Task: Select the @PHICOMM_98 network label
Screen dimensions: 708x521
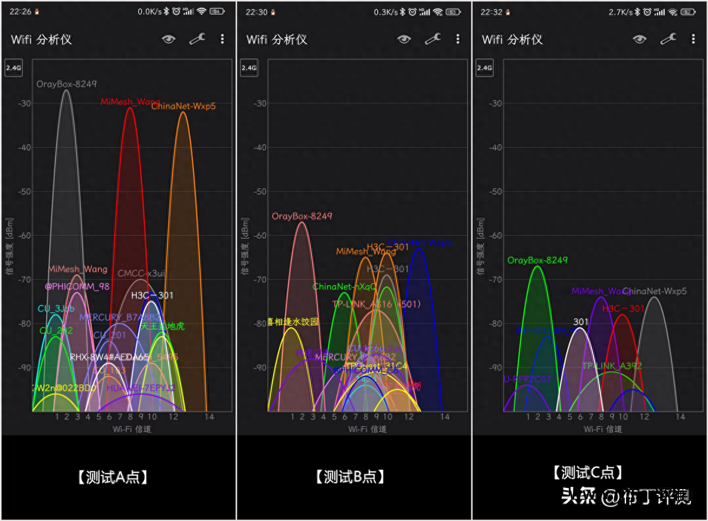Action: click(x=77, y=286)
